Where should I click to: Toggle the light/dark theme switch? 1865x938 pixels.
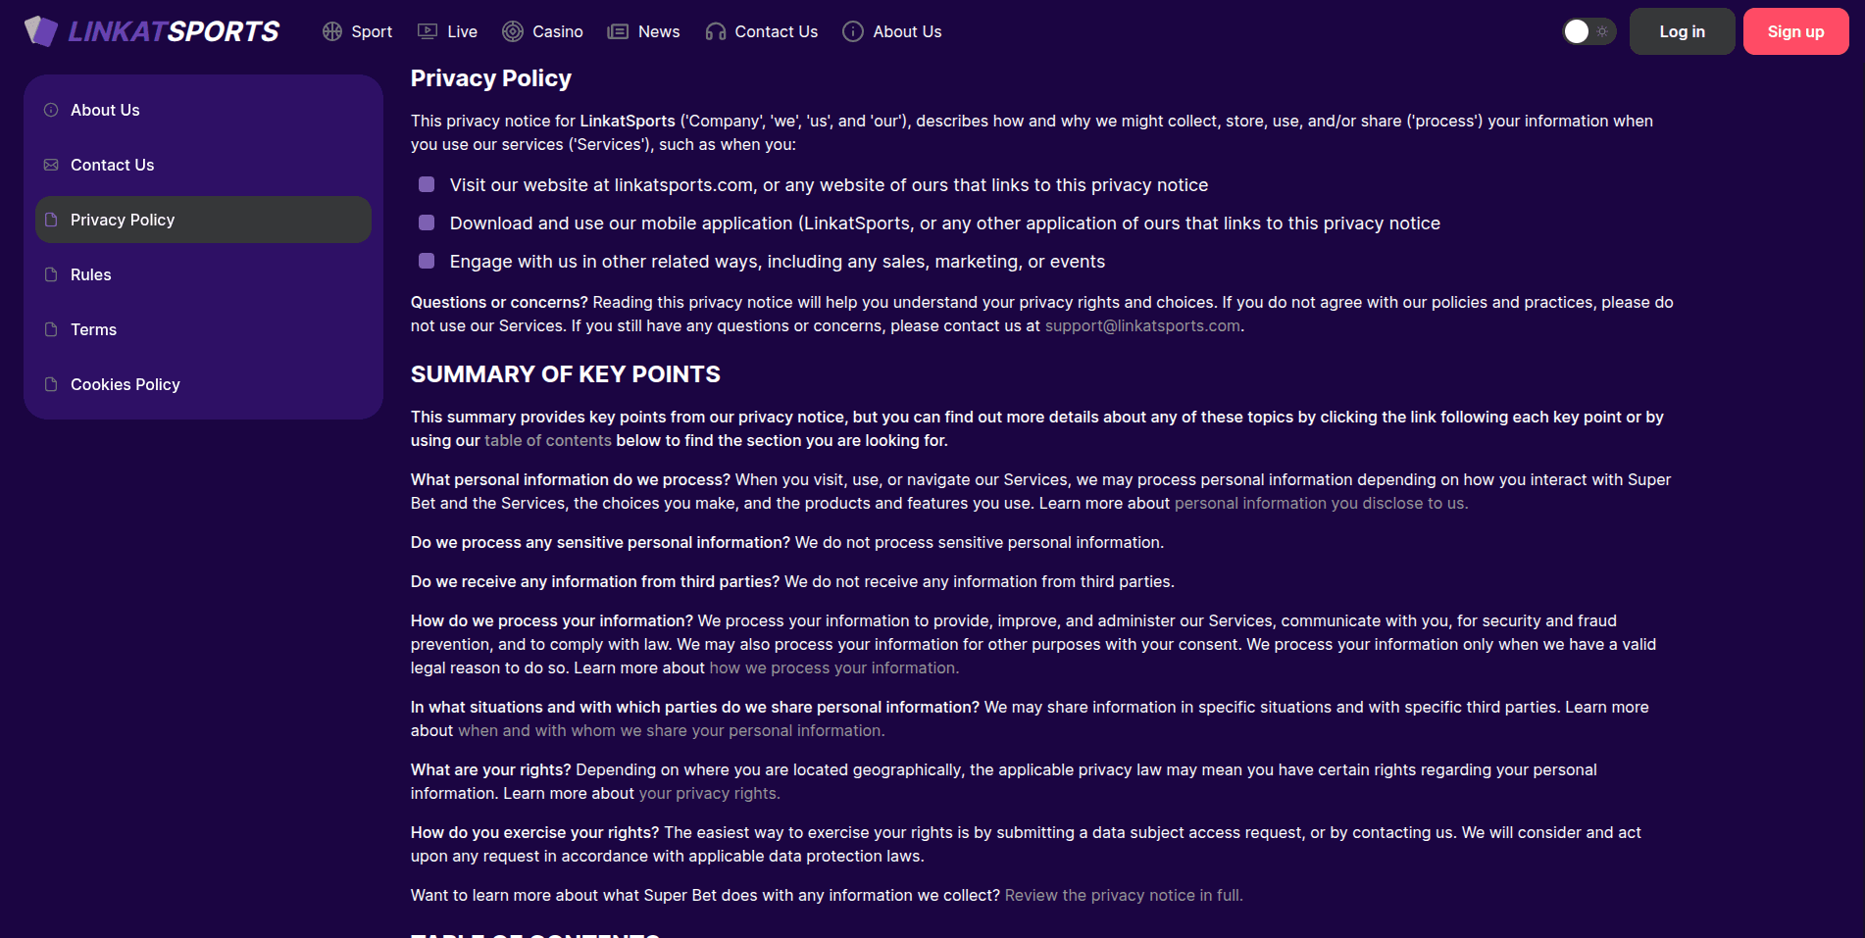click(1588, 31)
